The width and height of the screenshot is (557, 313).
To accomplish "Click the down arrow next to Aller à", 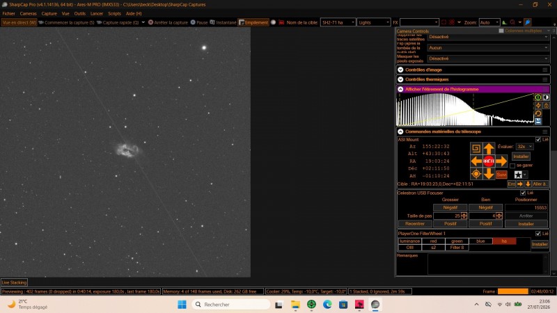I will tap(528, 184).
